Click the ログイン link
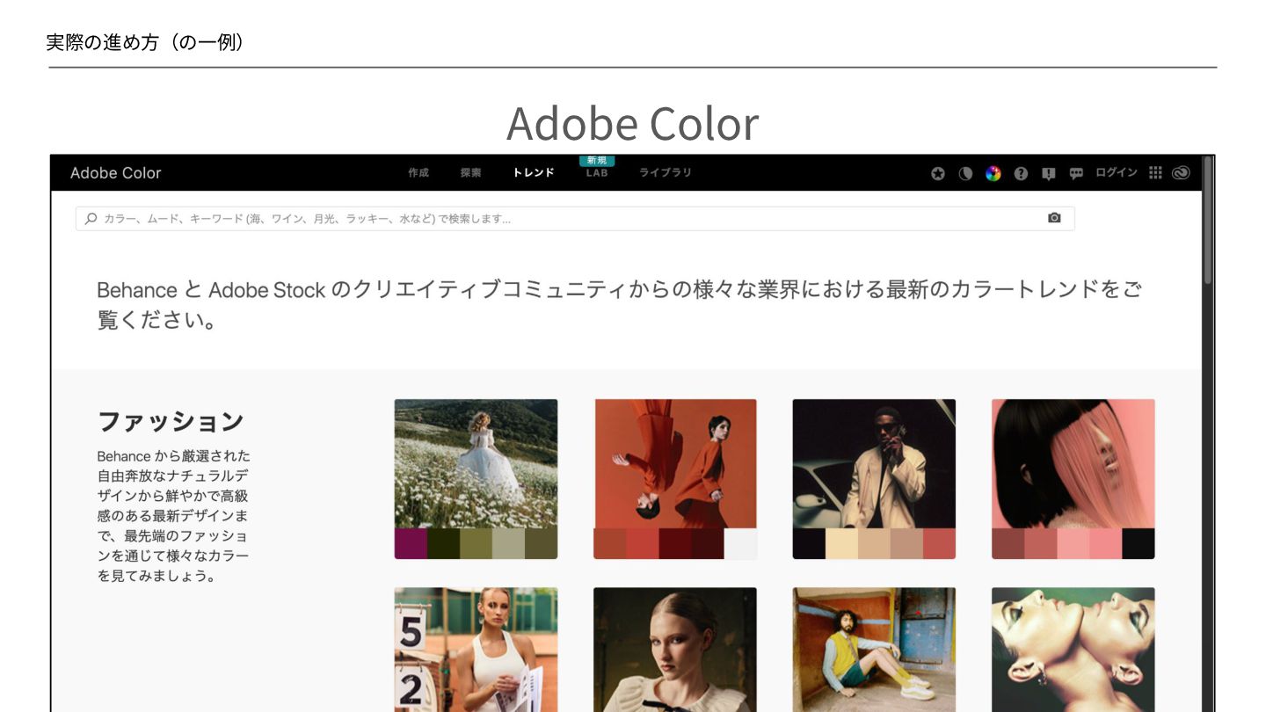 tap(1117, 172)
